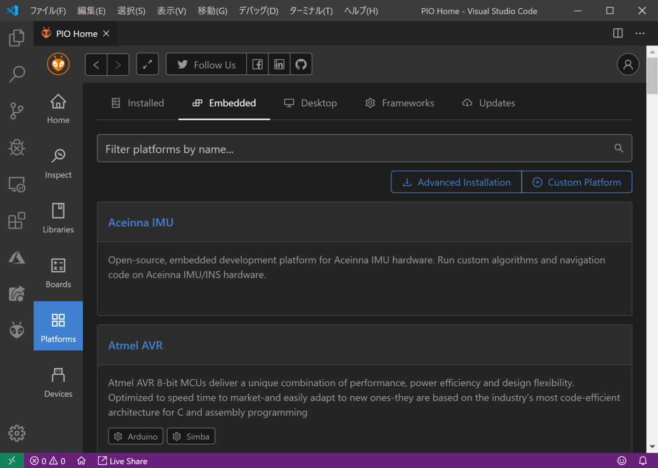
Task: Open Remote Explorer in activity bar
Action: click(x=16, y=185)
